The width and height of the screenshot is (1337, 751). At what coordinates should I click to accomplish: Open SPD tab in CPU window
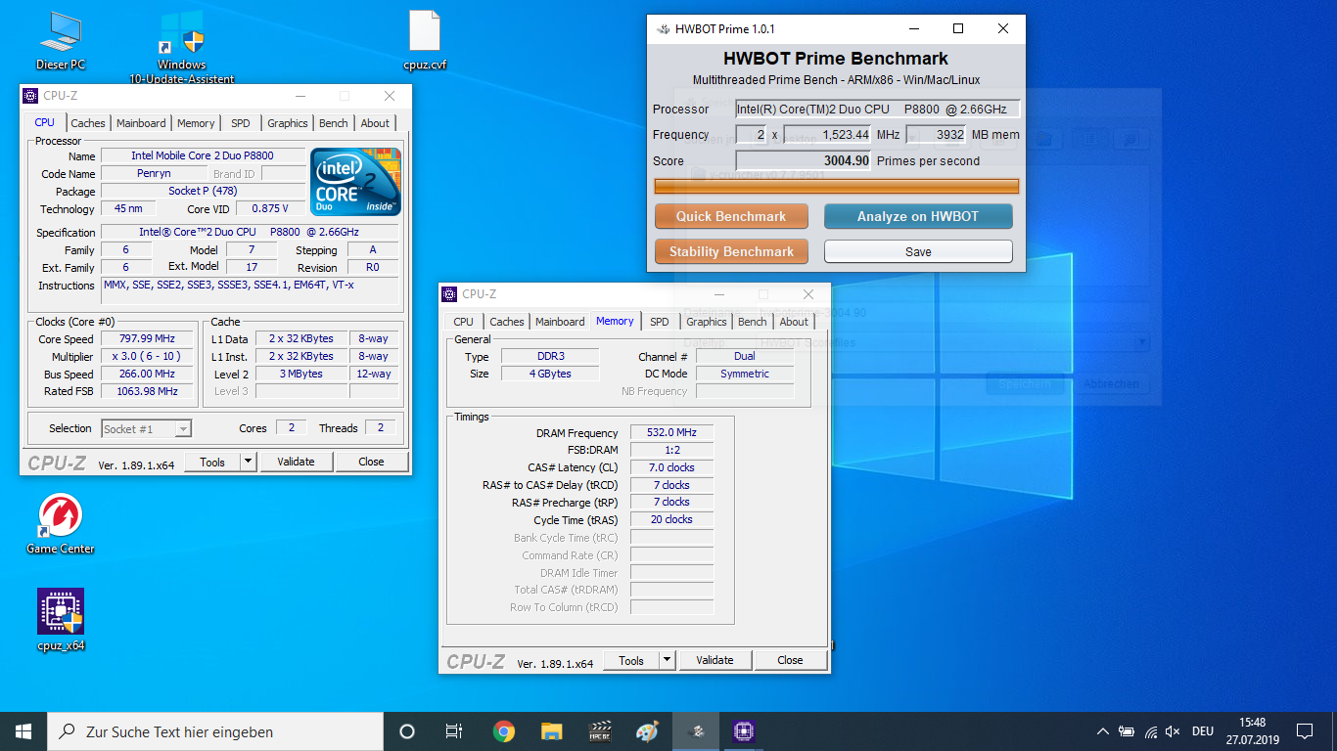[241, 123]
